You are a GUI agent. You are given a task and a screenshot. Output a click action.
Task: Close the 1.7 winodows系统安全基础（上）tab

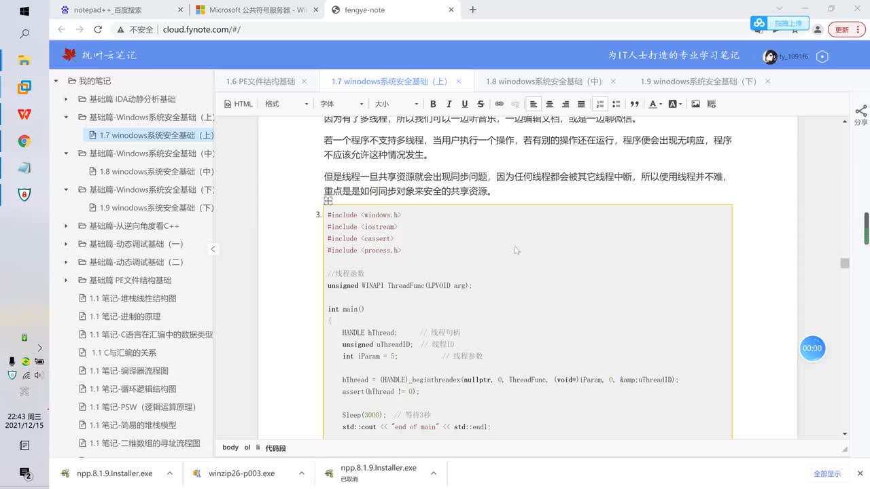[459, 81]
